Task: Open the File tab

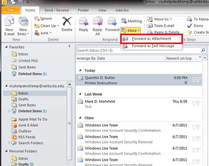Action: pos(11,10)
